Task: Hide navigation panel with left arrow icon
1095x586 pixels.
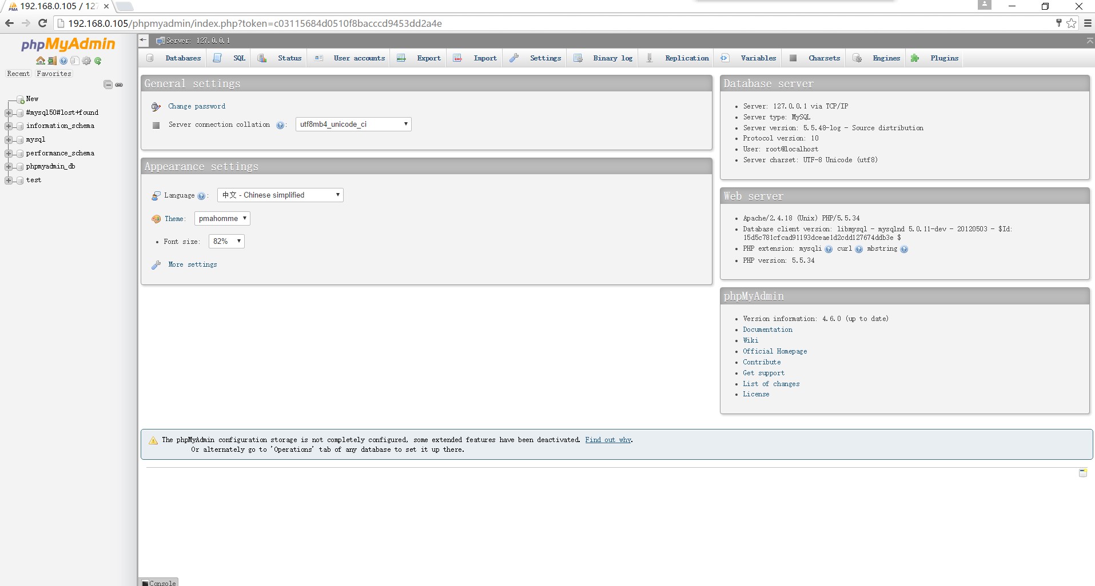Action: point(144,41)
